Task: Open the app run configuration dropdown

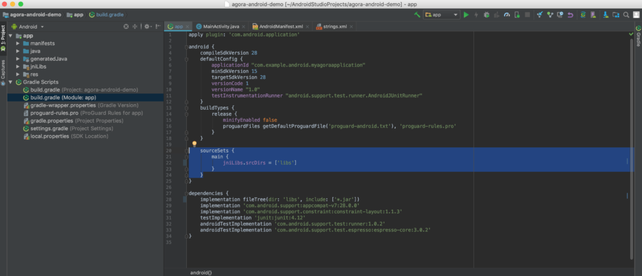Action: coord(442,15)
